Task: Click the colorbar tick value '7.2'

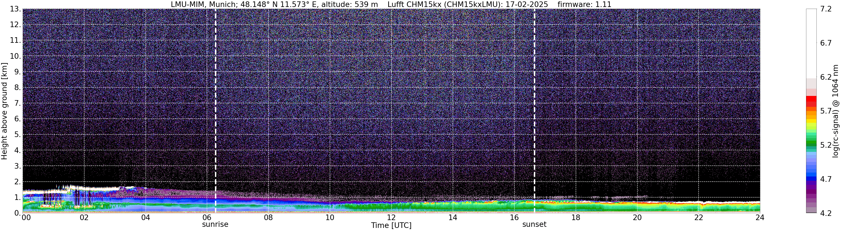Action: pos(826,9)
